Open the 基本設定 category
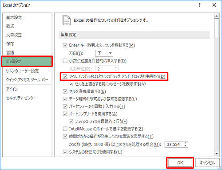 14,18
